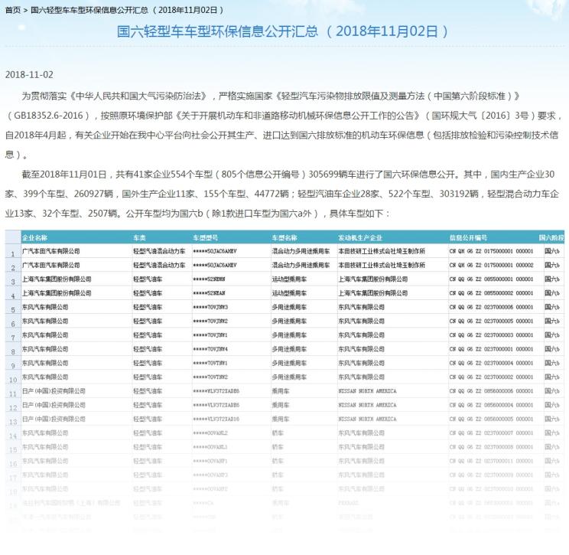Click code CN QQ G6 Z2 0856000006 000001
This screenshot has width=569, height=555.
click(491, 391)
